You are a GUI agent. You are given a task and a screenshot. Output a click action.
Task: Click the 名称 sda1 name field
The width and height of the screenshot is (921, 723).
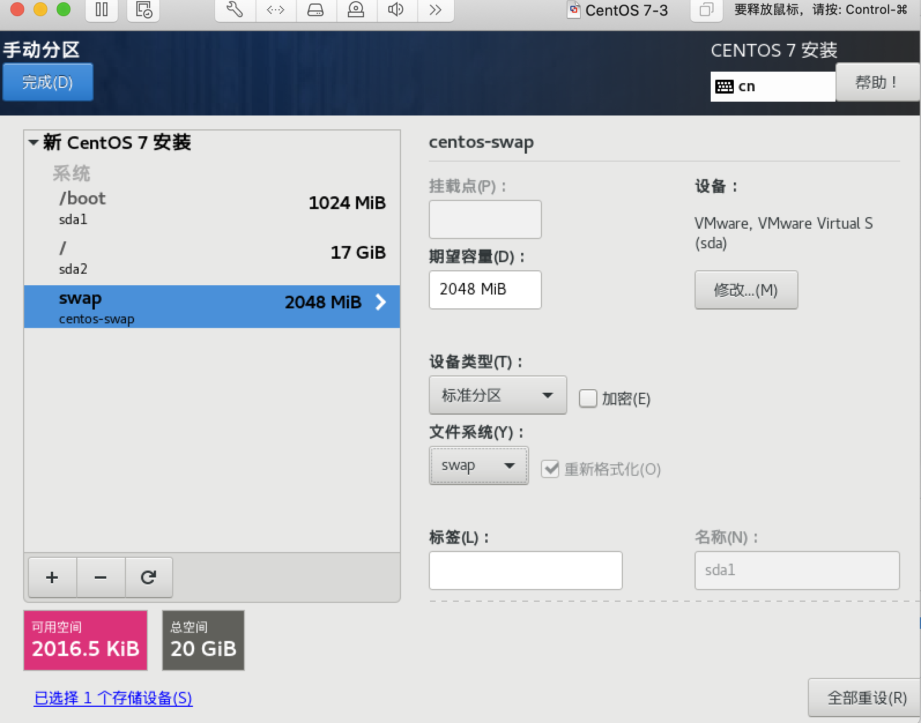coord(797,571)
